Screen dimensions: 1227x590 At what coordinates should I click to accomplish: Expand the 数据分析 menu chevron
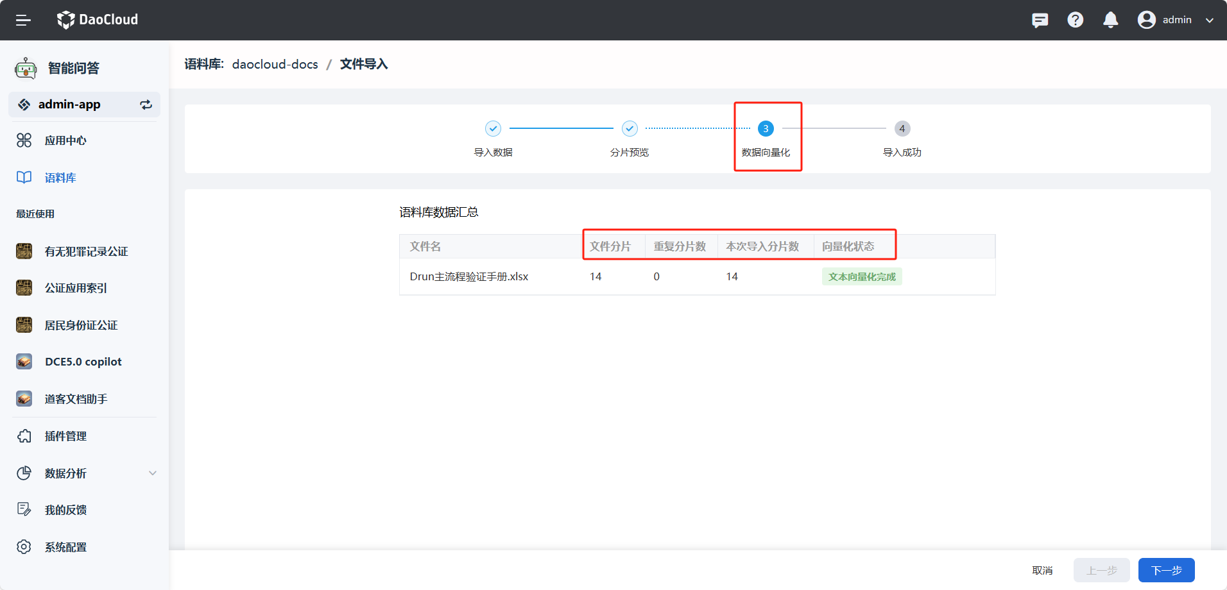pyautogui.click(x=153, y=473)
